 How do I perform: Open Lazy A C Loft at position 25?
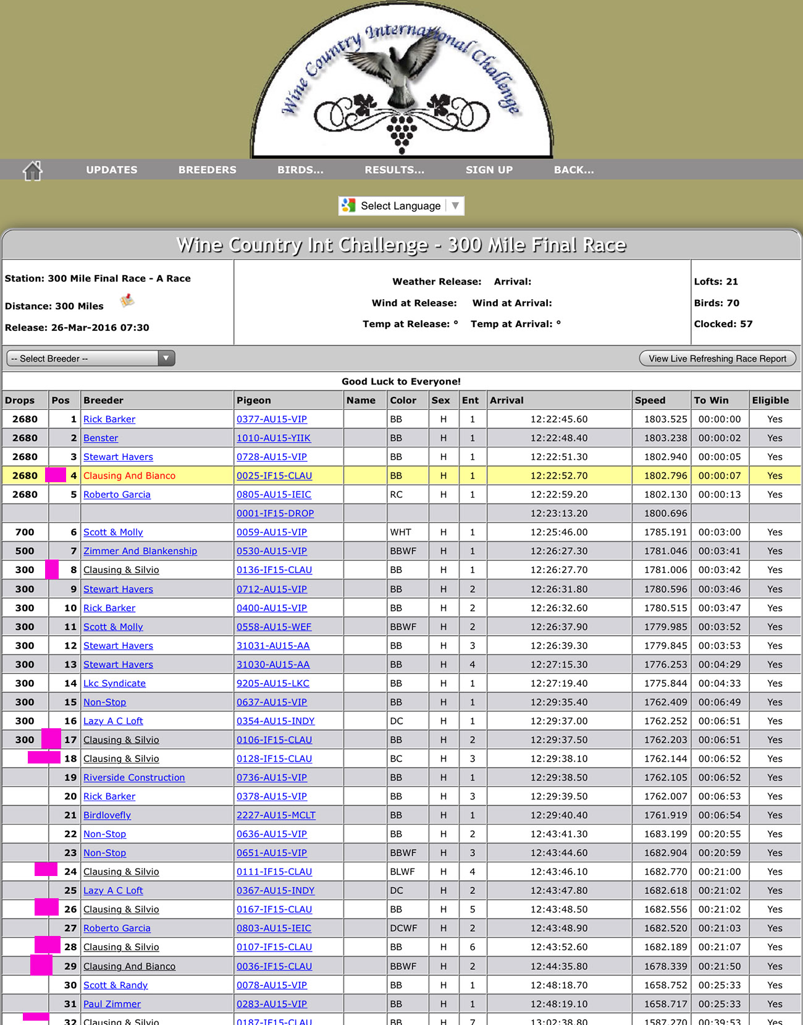pos(113,890)
